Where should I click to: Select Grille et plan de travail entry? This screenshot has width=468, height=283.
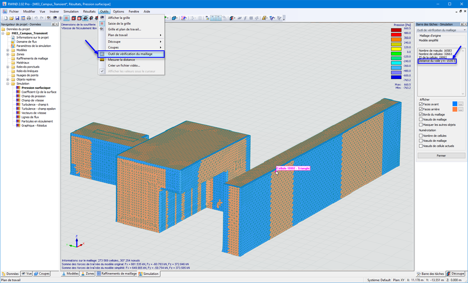[131, 30]
